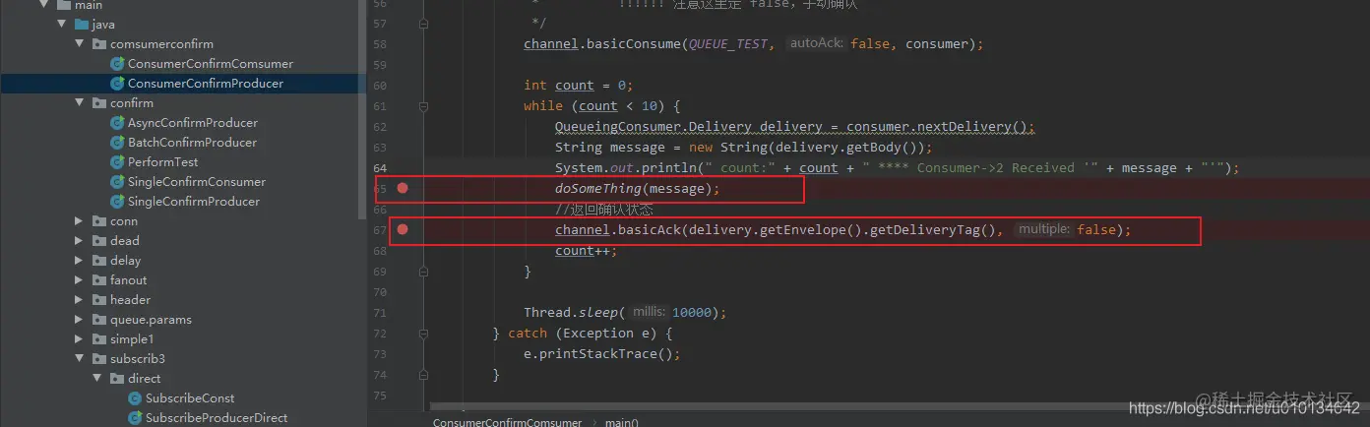Expand the queue.params package
The image size is (1370, 427).
[80, 320]
